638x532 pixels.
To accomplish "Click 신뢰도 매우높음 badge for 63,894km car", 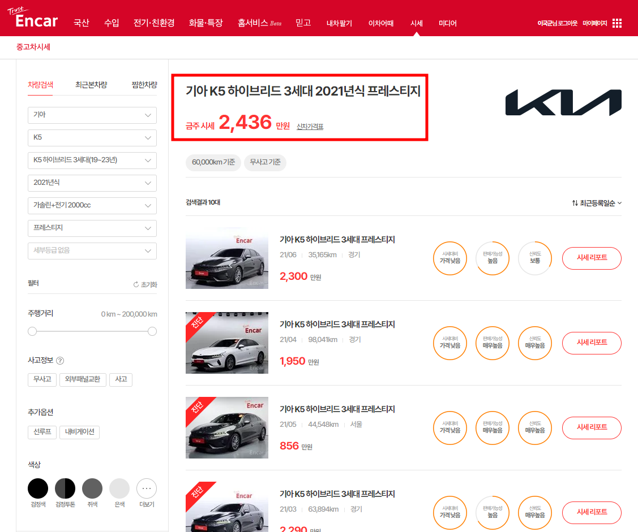I will tap(534, 513).
